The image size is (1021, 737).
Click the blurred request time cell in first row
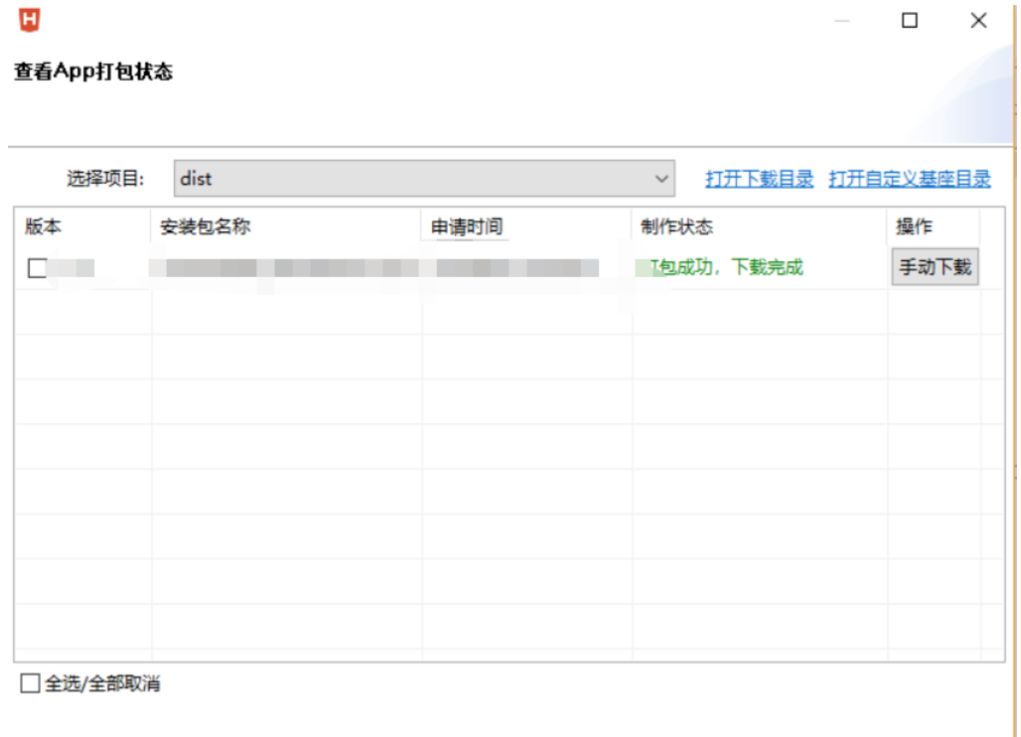click(x=516, y=267)
